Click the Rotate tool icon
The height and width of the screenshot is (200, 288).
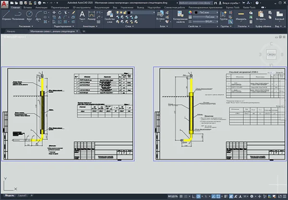tap(60, 12)
